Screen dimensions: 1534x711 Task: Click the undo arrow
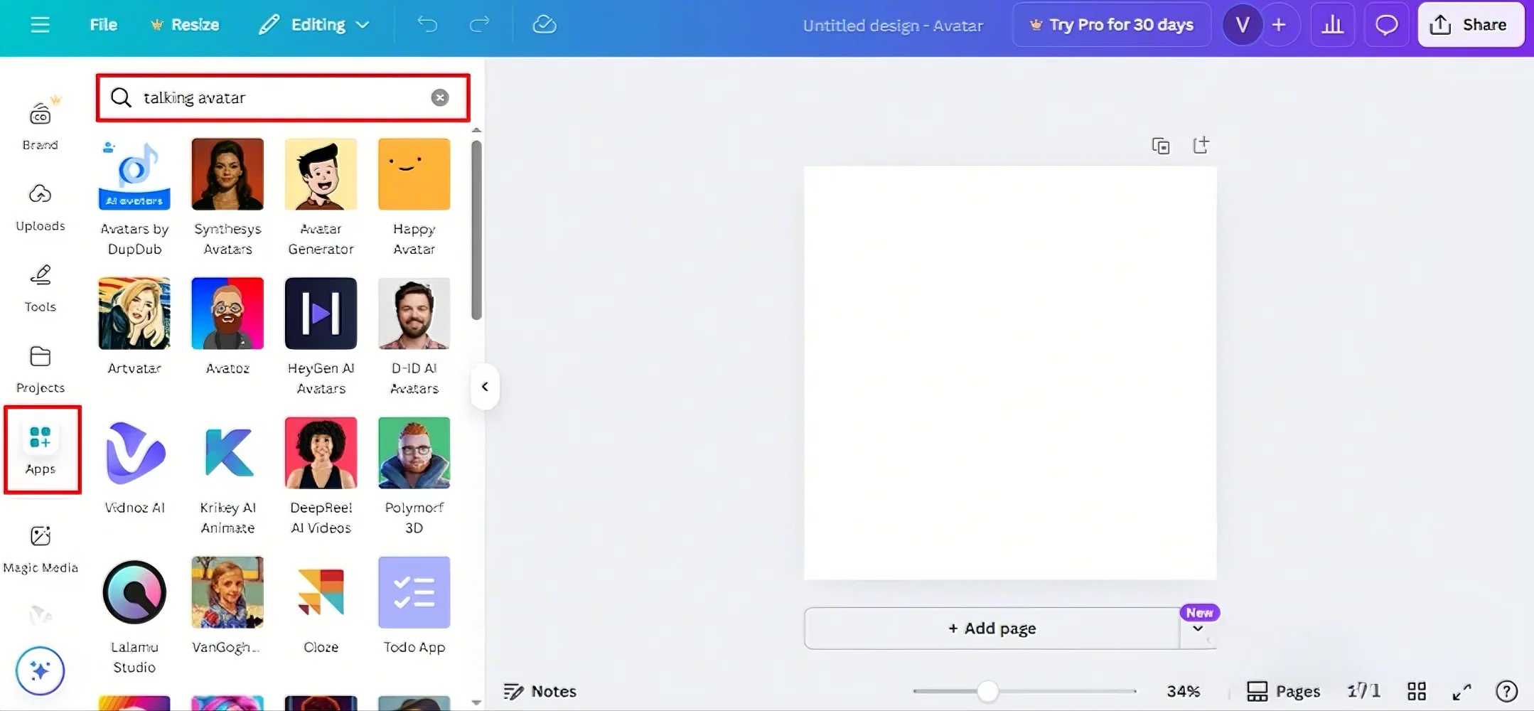pos(427,25)
